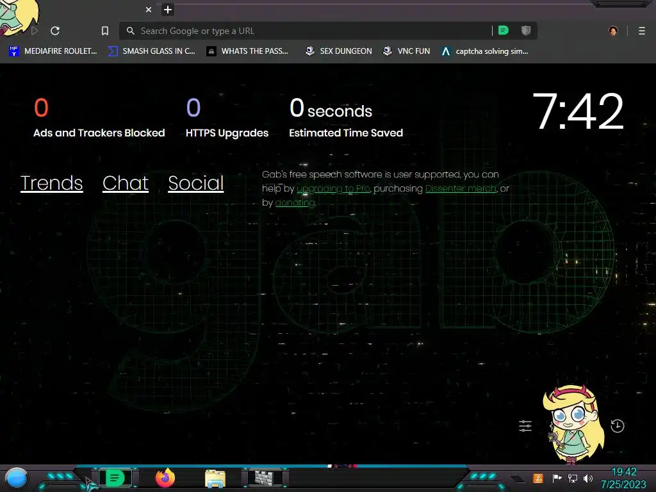The width and height of the screenshot is (656, 492).
Task: Click the Java tray icon
Action: pos(538,478)
